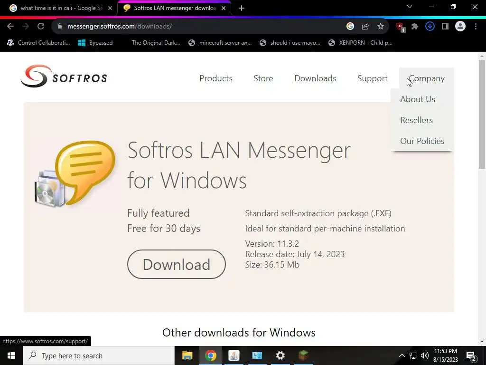
Task: Open the Products menu
Action: [216, 78]
